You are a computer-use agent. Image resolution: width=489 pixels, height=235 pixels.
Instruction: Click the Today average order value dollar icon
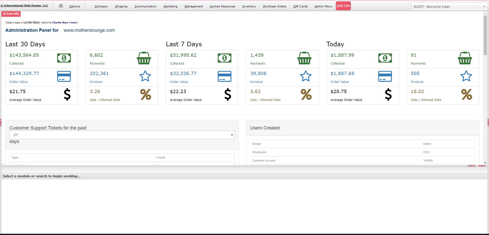388,94
